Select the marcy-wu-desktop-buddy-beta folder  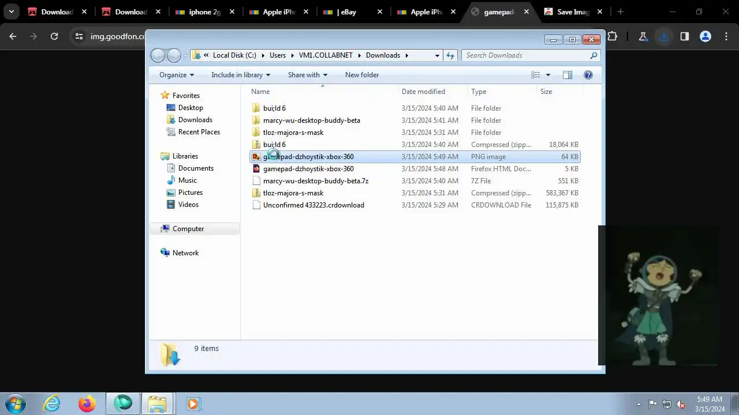click(x=415, y=120)
